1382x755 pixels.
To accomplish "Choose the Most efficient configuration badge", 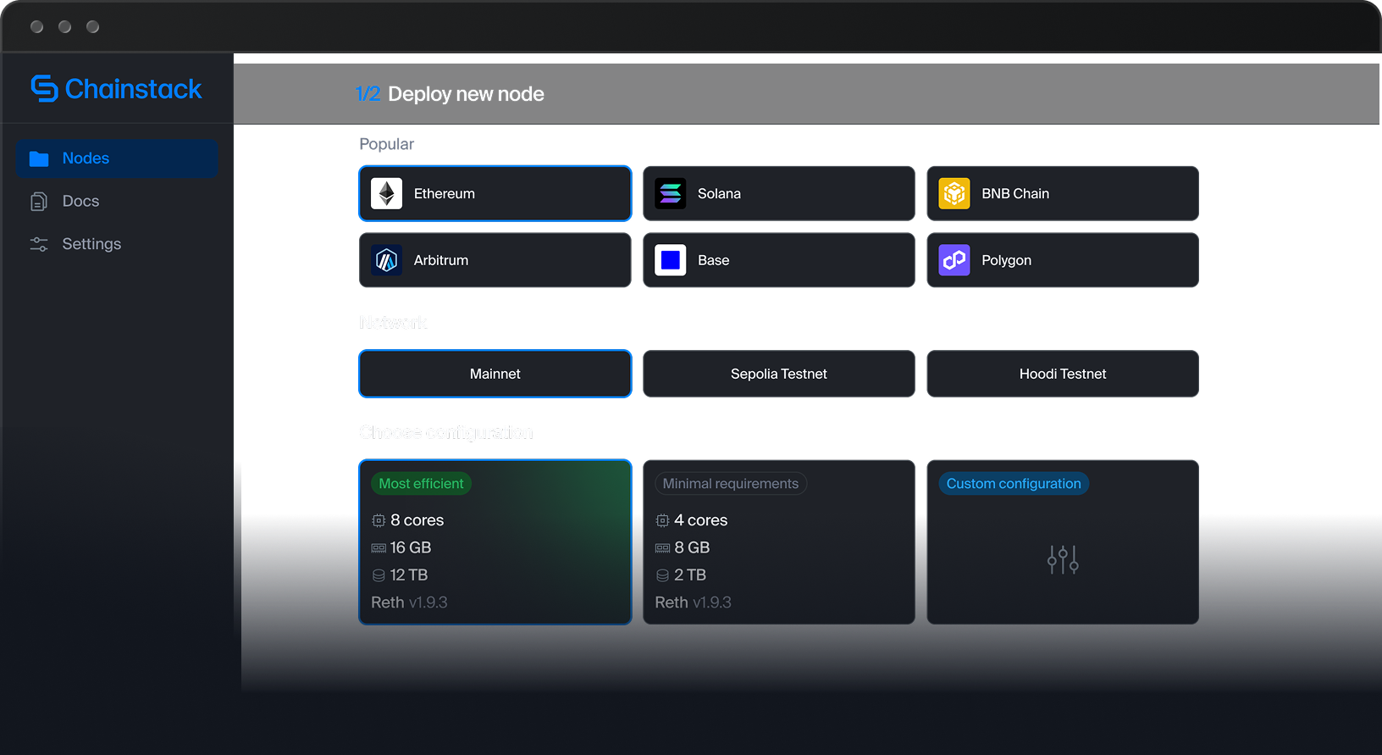I will tap(421, 484).
